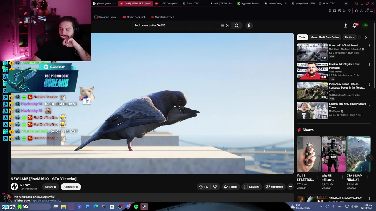Open options for Why US military short
The image size is (376, 211).
tap(342, 177)
